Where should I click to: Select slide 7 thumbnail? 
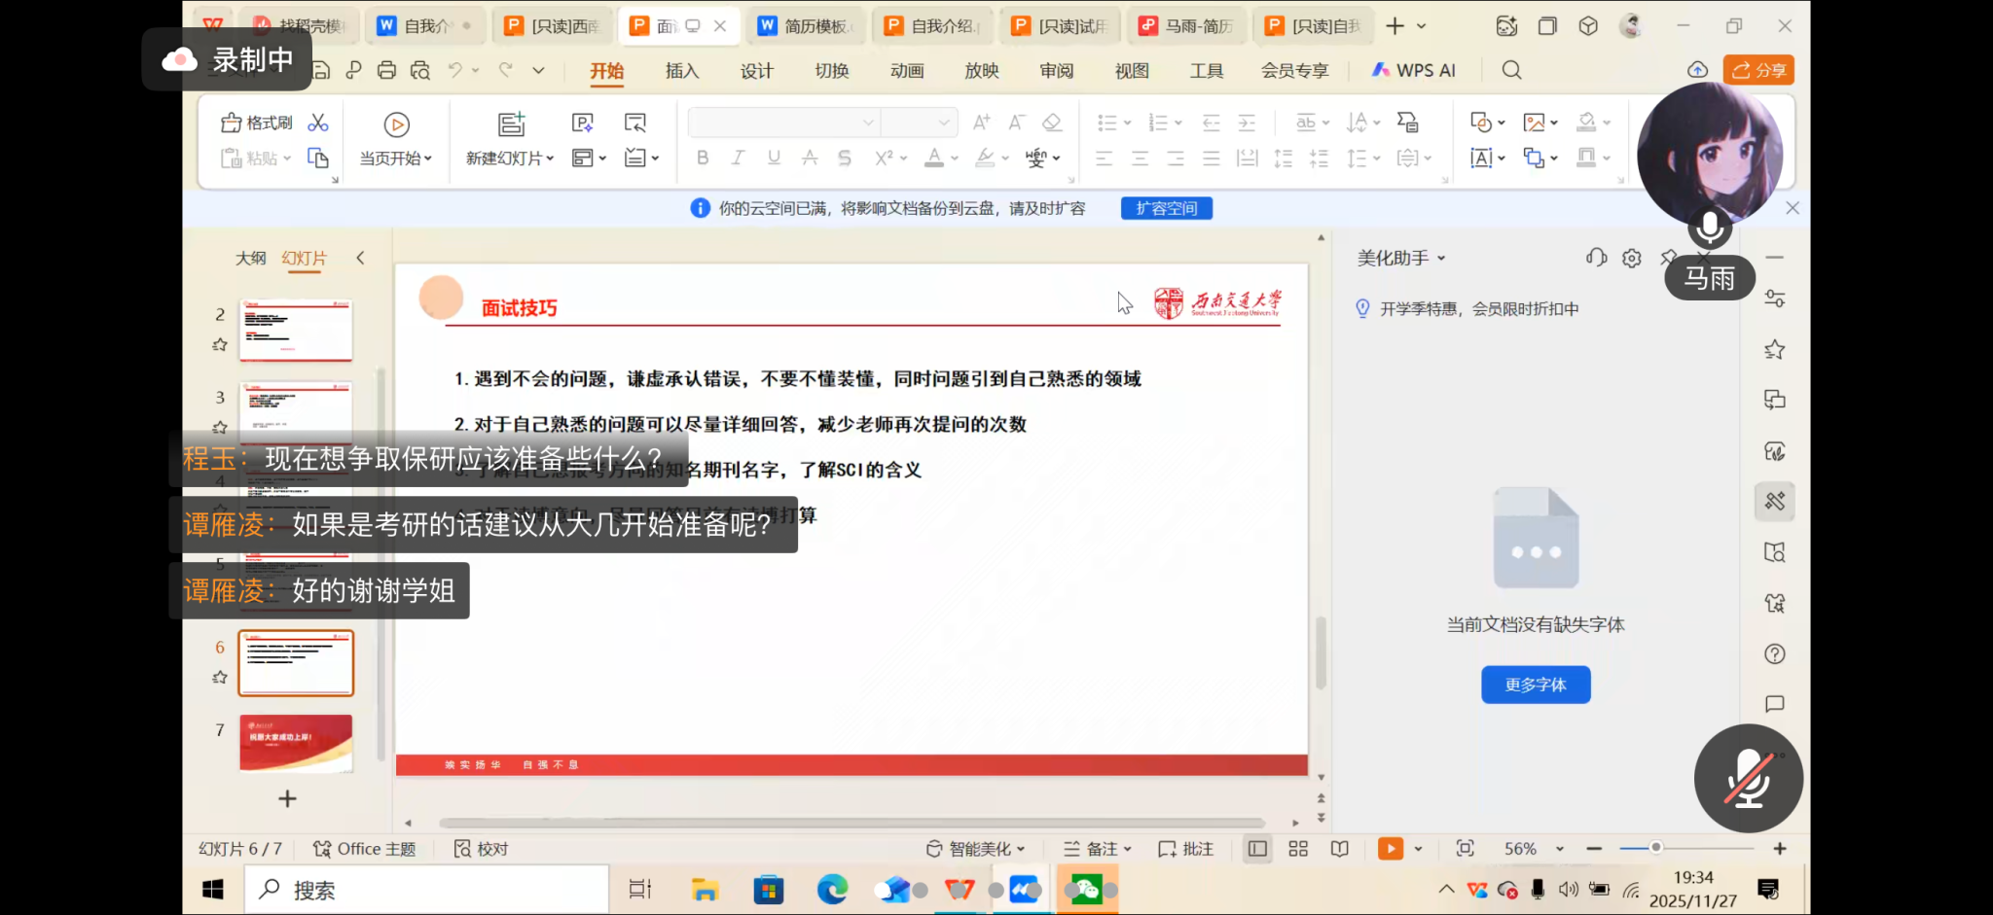point(296,743)
